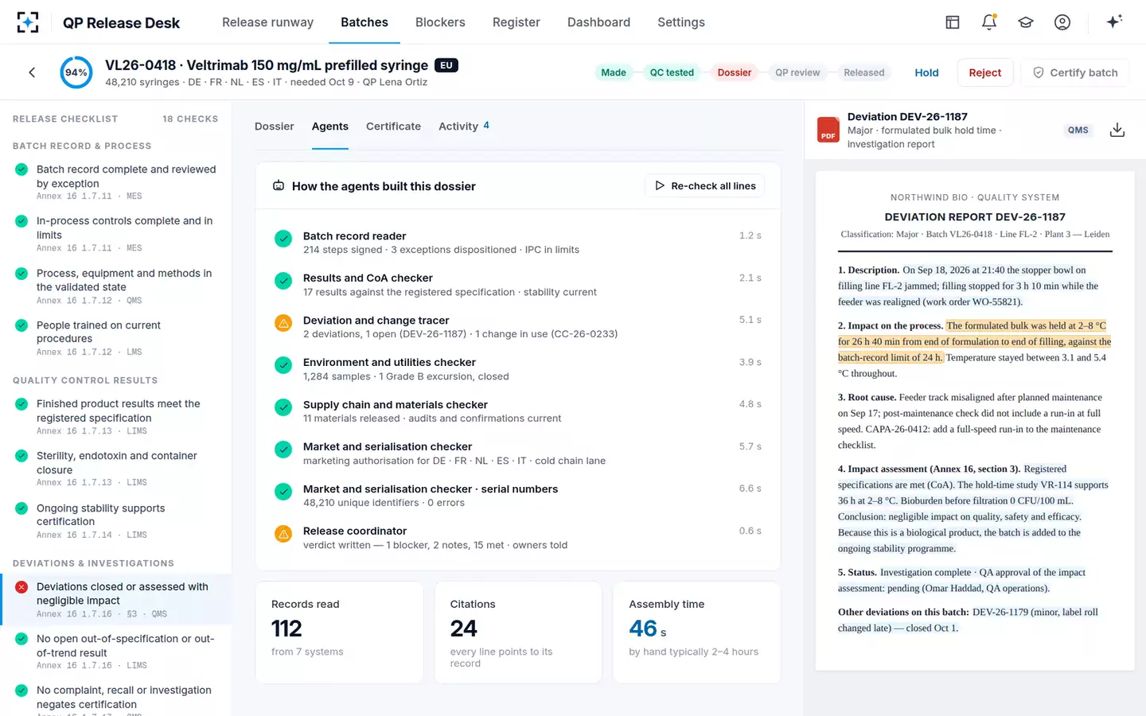This screenshot has height=716, width=1146.
Task: Open the user profile icon
Action: click(x=1062, y=22)
